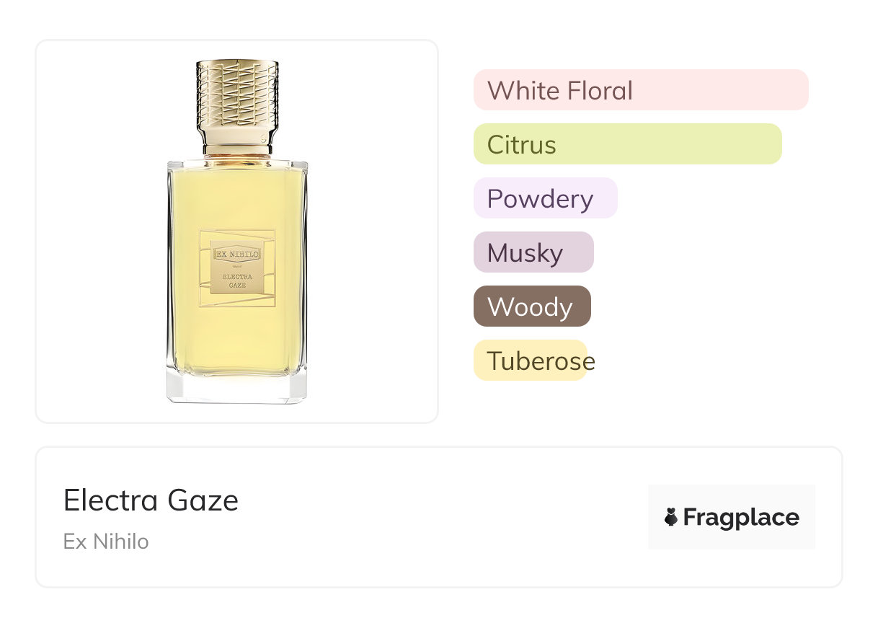Choose the Tuberose accord bar
The width and height of the screenshot is (878, 623).
click(531, 361)
